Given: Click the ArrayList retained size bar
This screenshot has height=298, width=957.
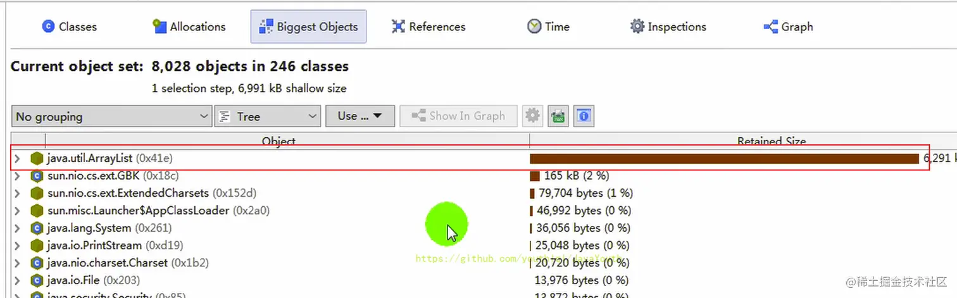Looking at the screenshot, I should (724, 158).
